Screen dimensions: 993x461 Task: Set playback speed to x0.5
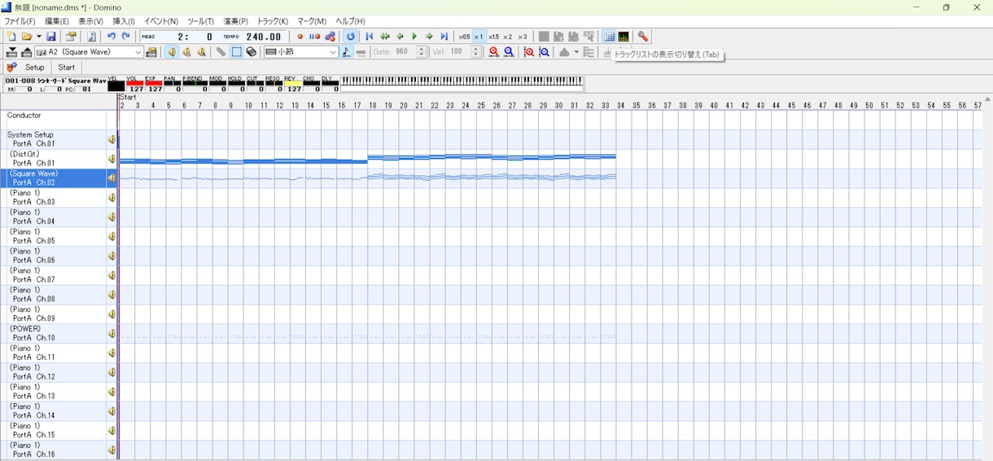point(464,37)
